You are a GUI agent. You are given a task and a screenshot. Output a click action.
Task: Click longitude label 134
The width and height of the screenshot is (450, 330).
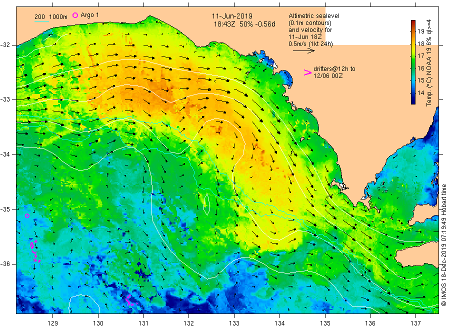[279, 323]
